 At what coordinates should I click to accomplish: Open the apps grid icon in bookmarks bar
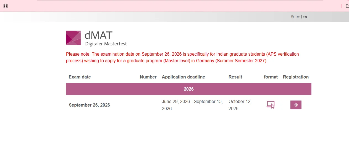(x=5, y=6)
